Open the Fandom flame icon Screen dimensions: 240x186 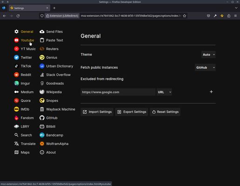coord(16,118)
